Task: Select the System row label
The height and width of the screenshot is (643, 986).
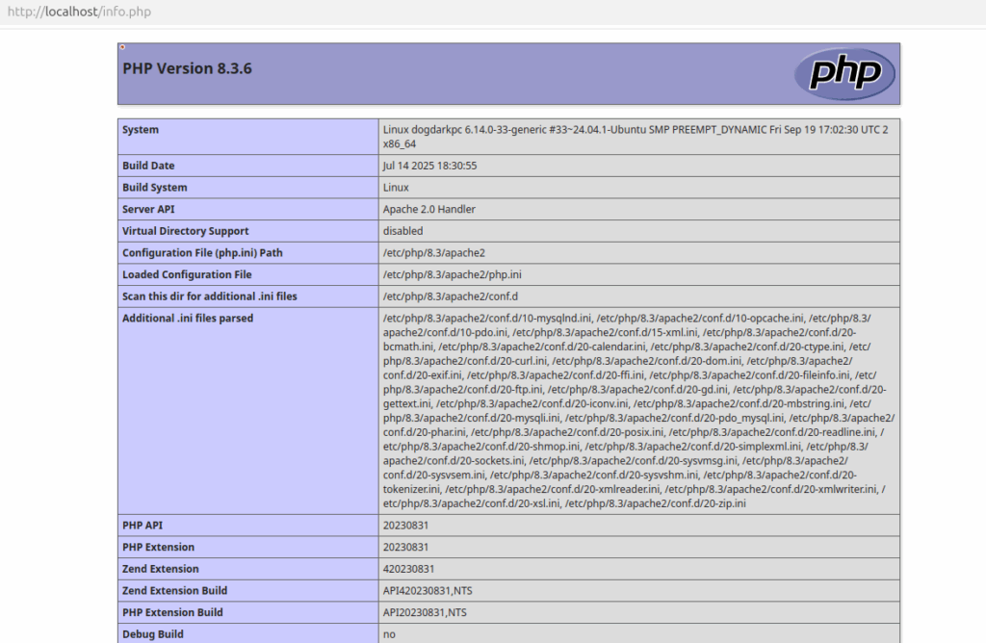Action: pyautogui.click(x=141, y=130)
